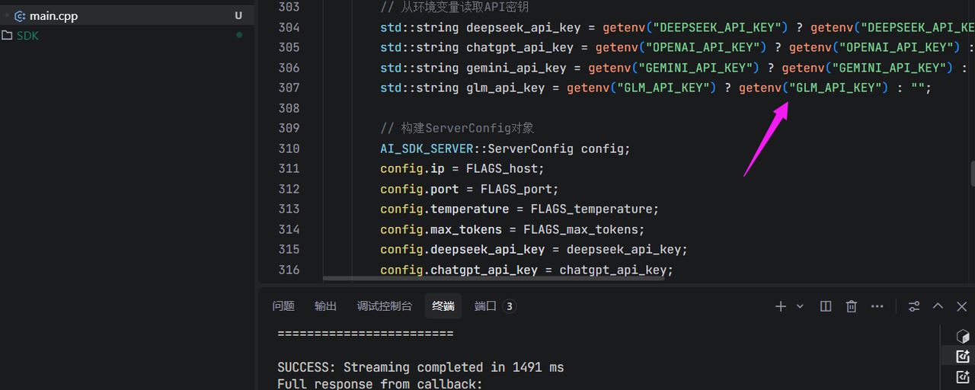The width and height of the screenshot is (975, 390).
Task: Kill terminal with the trash icon
Action: (852, 306)
